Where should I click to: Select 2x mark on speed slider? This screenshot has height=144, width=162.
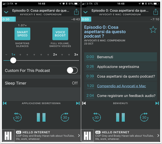tap(55, 55)
